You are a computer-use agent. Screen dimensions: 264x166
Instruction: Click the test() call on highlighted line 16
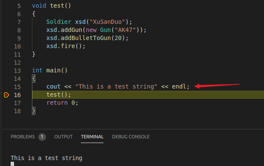click(x=59, y=94)
